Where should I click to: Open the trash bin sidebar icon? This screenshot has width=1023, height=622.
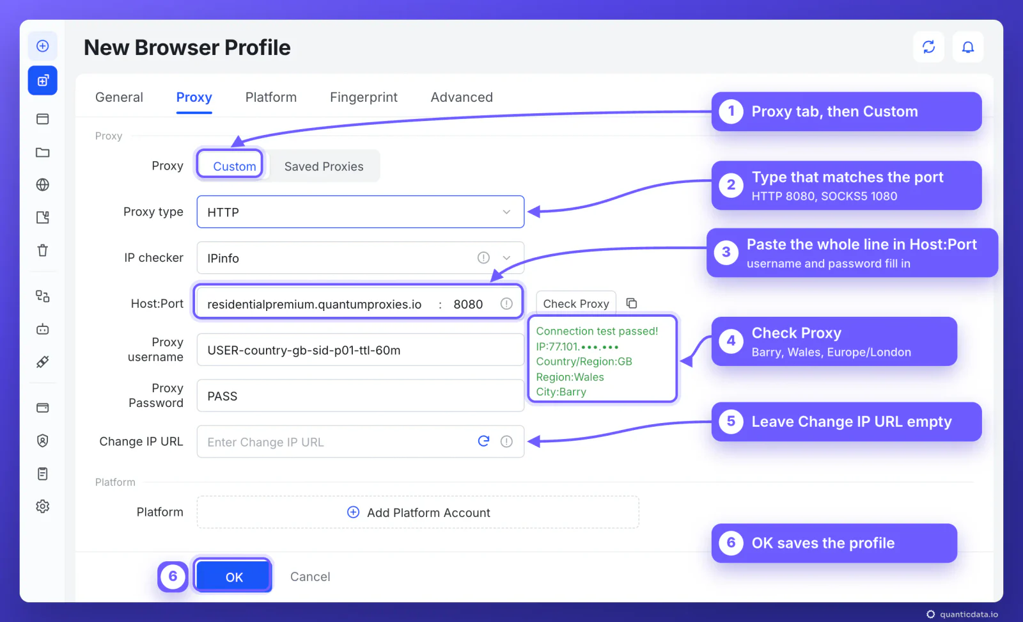coord(43,250)
